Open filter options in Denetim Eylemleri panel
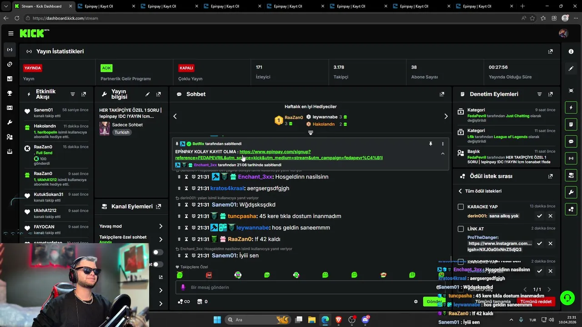Screen dimensions: 582x327 pyautogui.click(x=539, y=94)
